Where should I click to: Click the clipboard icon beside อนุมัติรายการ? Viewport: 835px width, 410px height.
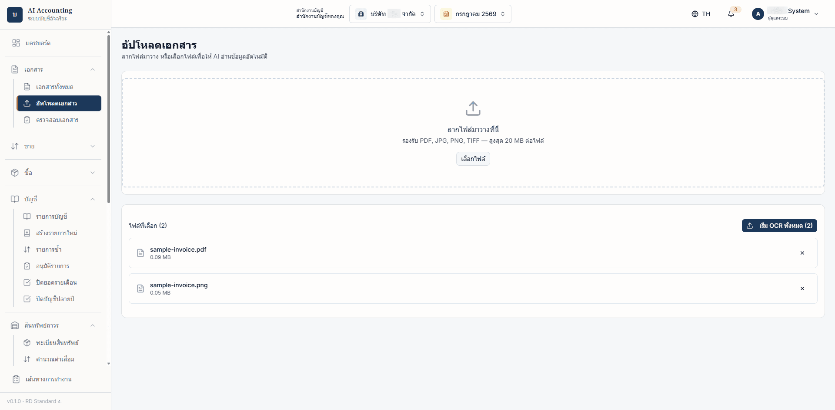pyautogui.click(x=27, y=266)
